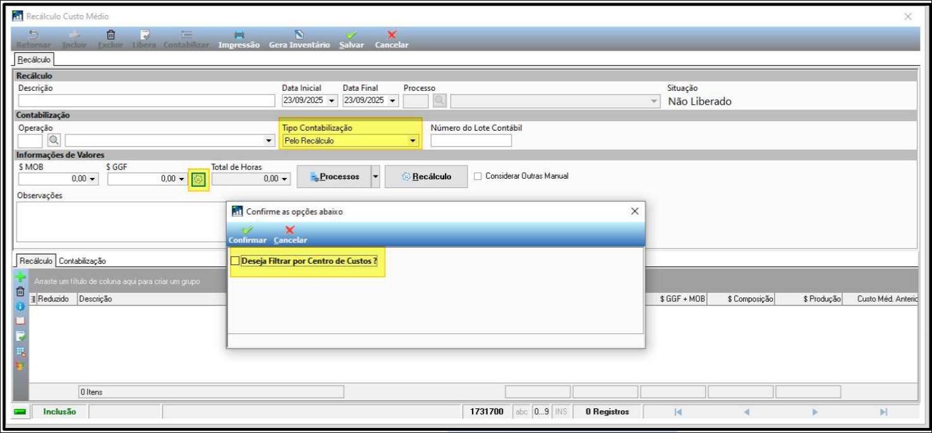This screenshot has width=932, height=433.
Task: Click the Descrição text field
Action: 147,100
